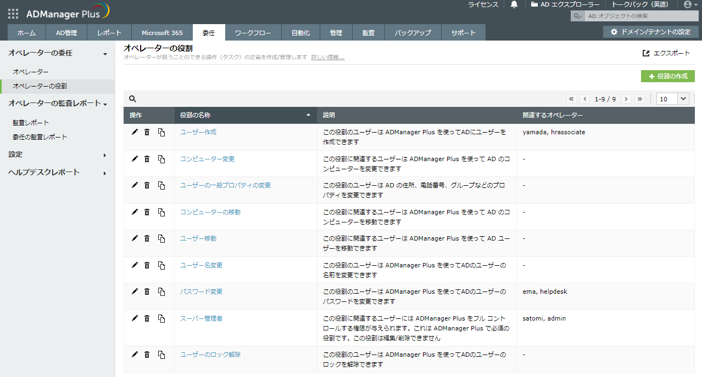702x377 pixels.
Task: Edit the スーパー管理者 role with pencil icon
Action: 135,318
